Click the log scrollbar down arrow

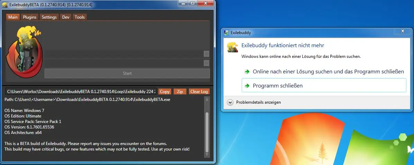click(207, 155)
